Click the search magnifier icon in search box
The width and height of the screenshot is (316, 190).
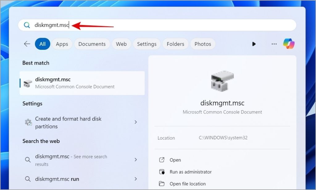point(27,25)
